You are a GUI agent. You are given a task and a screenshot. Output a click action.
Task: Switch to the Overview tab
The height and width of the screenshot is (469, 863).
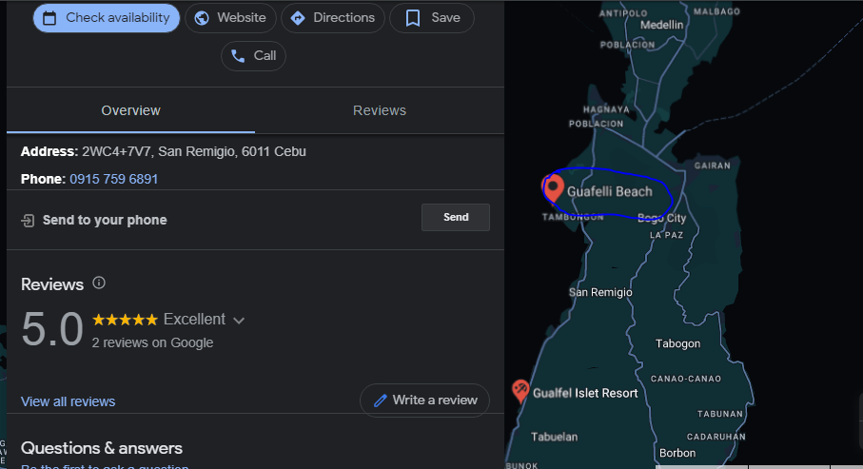click(130, 110)
